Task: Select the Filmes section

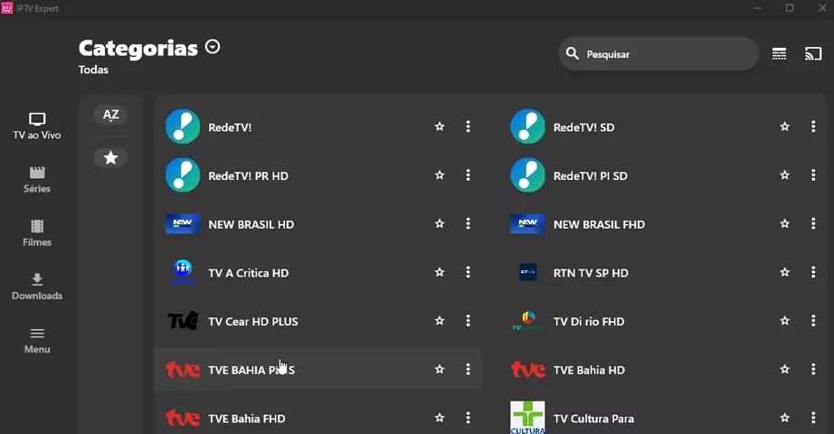Action: (x=37, y=233)
